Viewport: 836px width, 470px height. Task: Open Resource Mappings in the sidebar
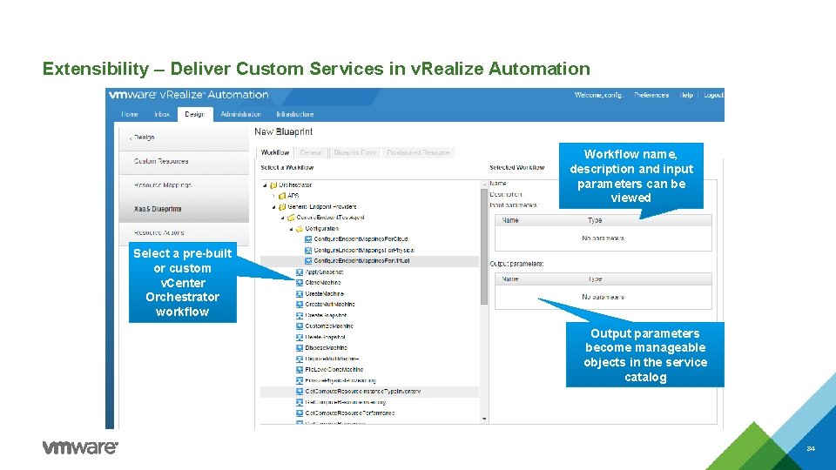[184, 185]
